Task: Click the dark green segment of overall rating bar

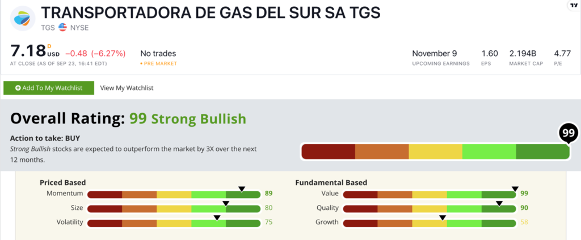Action: [542, 152]
